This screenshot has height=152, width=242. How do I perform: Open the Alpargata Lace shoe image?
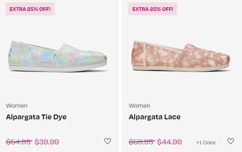[x=181, y=56]
